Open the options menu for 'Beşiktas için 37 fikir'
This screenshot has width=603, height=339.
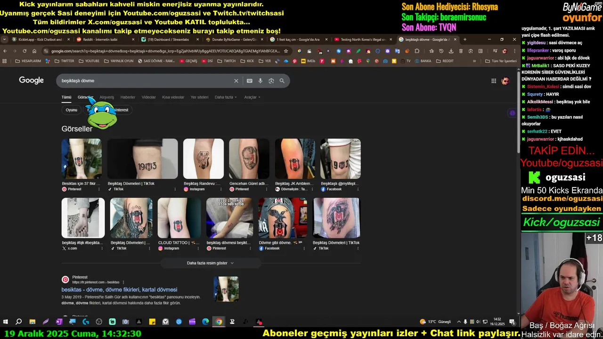(x=99, y=189)
